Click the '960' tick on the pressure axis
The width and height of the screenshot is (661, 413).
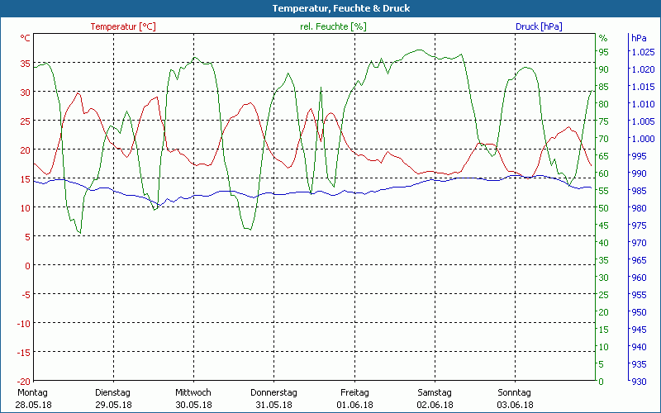[639, 278]
